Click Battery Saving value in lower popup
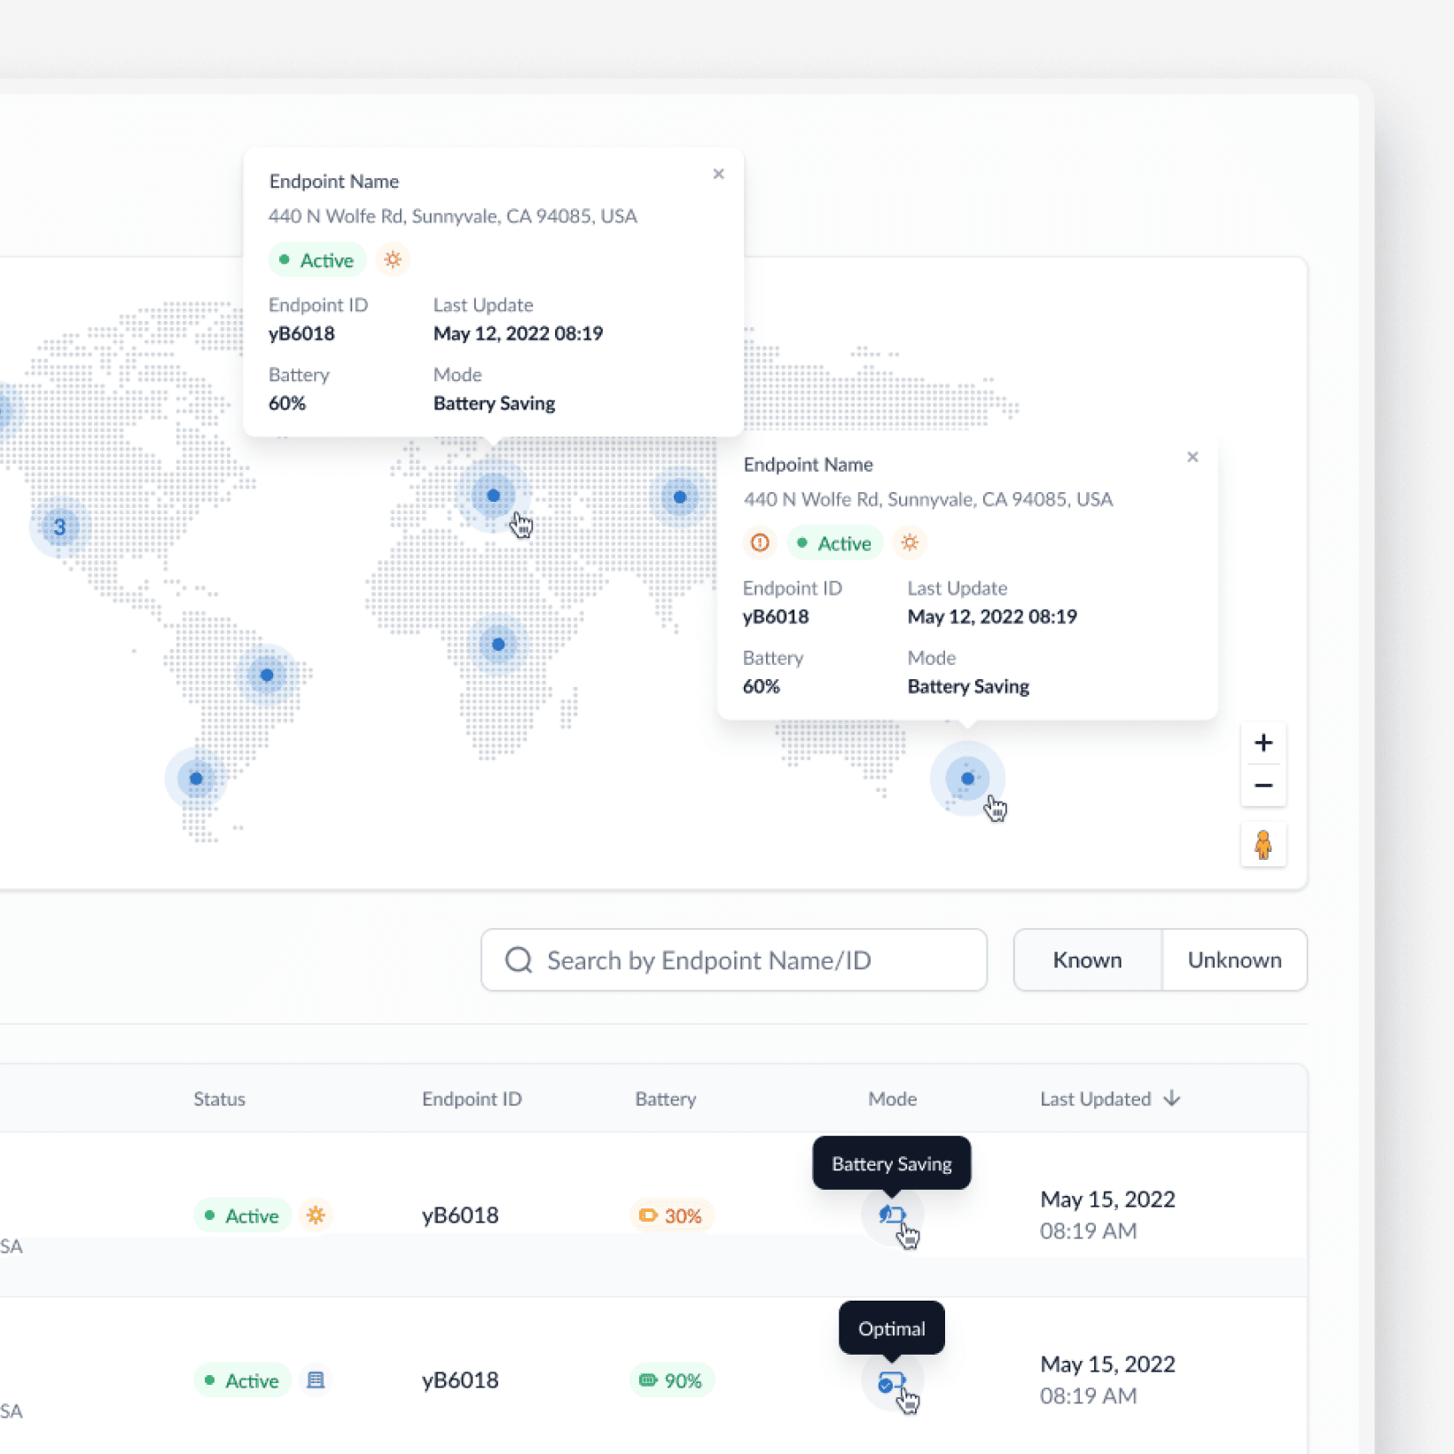1454x1454 pixels. pos(968,686)
